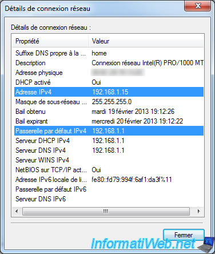Click the horizontal scrollbar thumb

click(x=106, y=211)
